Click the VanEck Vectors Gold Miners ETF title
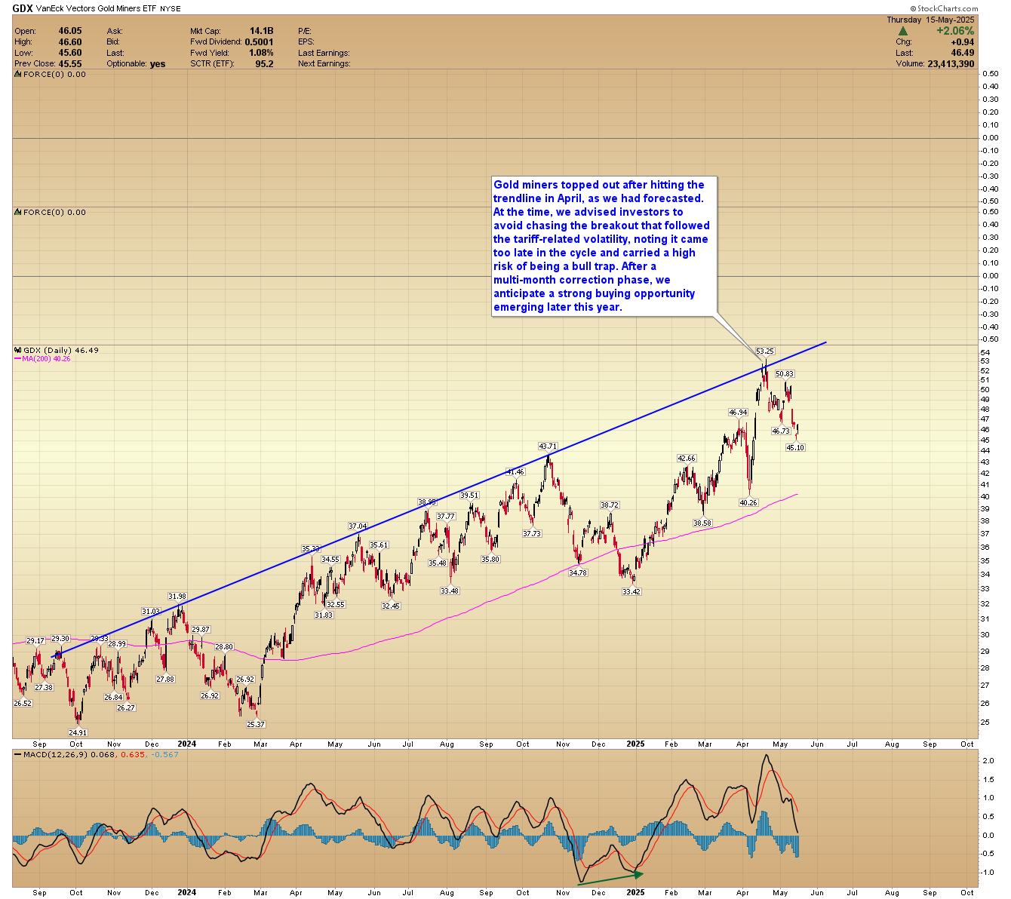This screenshot has width=1011, height=899. [97, 9]
